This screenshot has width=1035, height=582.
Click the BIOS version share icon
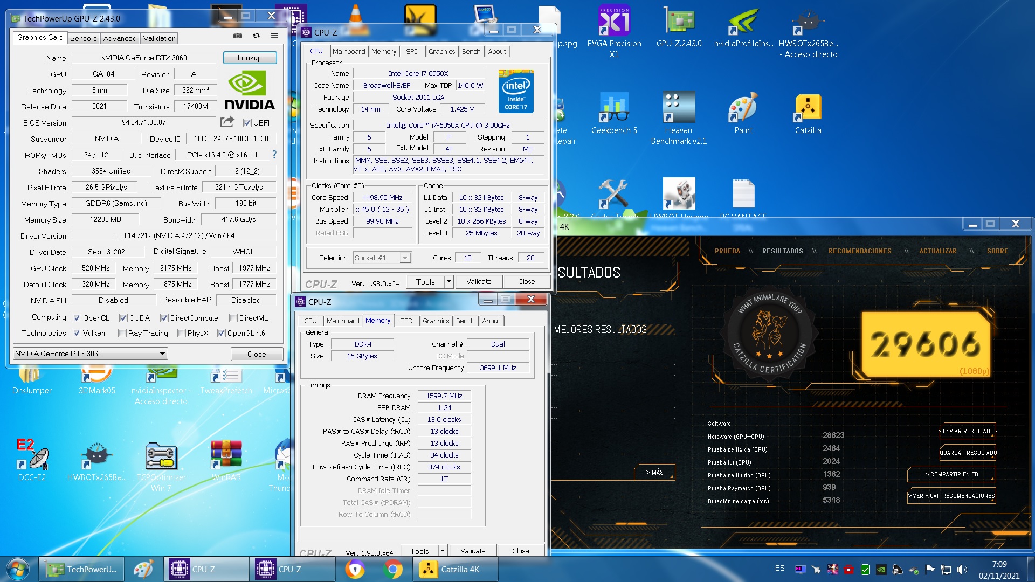coord(227,122)
